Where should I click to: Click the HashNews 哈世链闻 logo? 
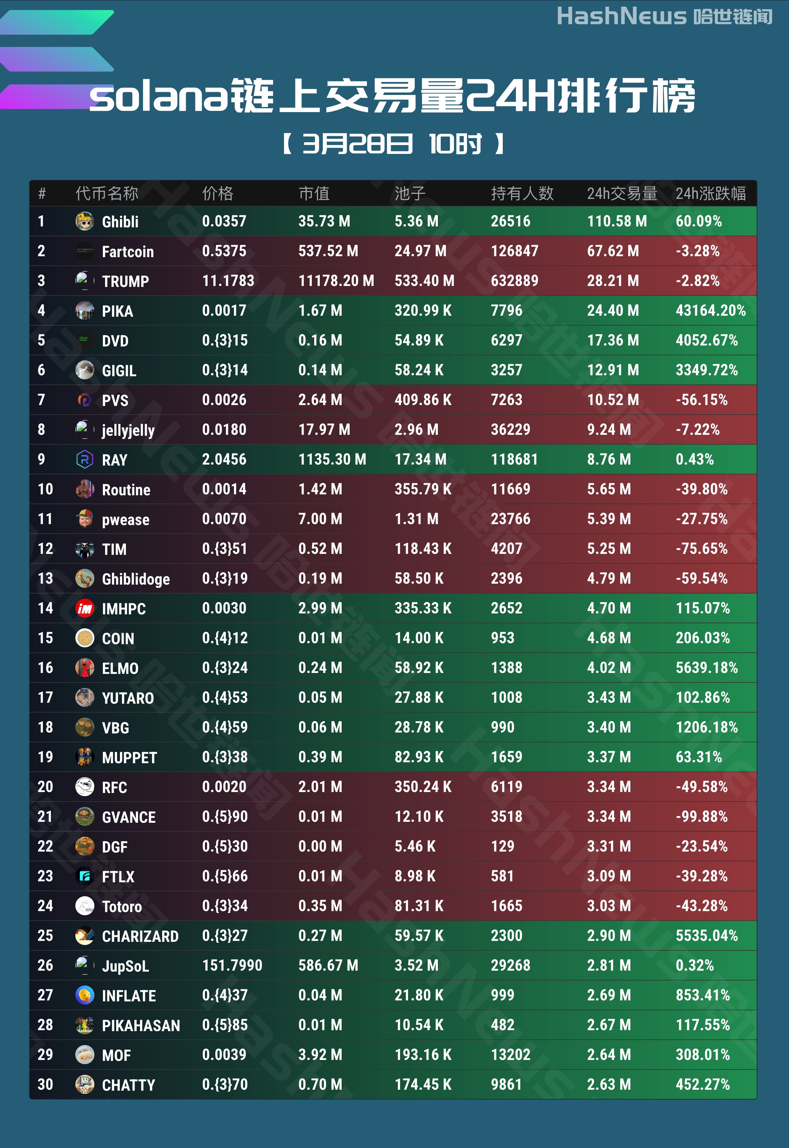pos(665,16)
